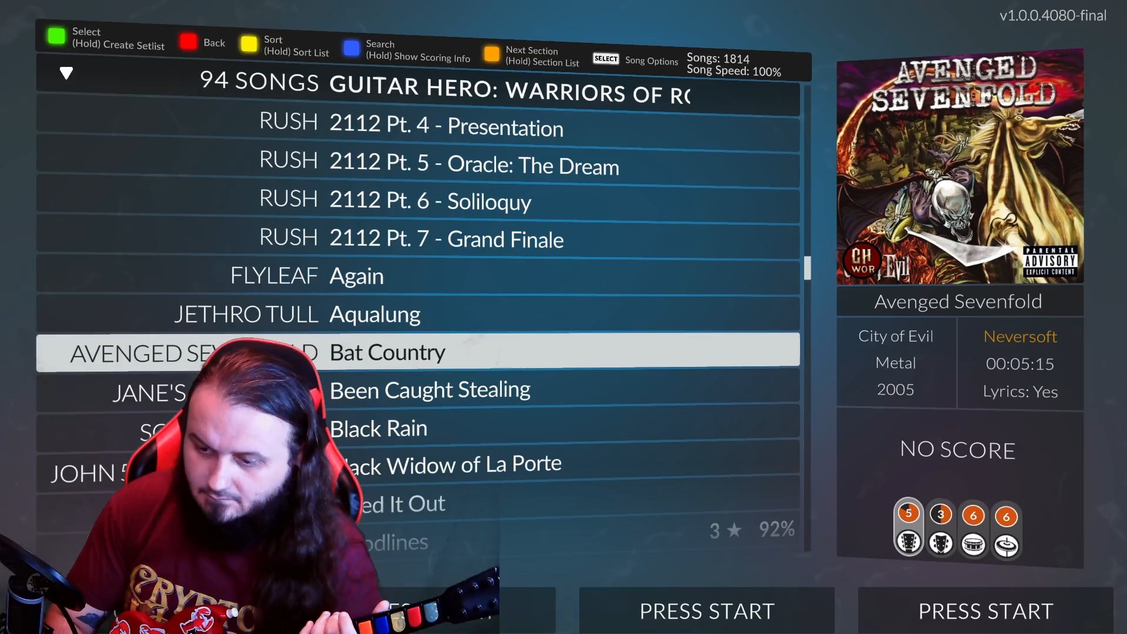
Task: Select Flyleaf Again from the list
Action: [x=418, y=276]
